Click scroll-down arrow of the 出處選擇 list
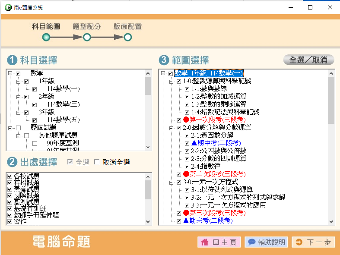 (148, 221)
